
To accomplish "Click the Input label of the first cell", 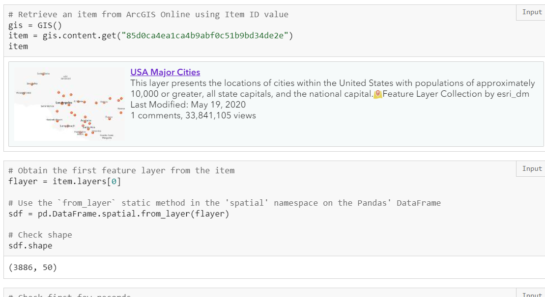I will click(x=532, y=12).
